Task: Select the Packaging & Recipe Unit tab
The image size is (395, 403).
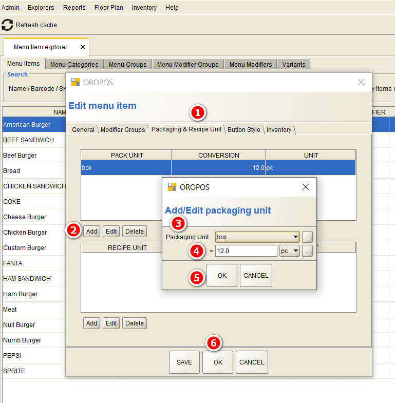Action: click(x=186, y=129)
